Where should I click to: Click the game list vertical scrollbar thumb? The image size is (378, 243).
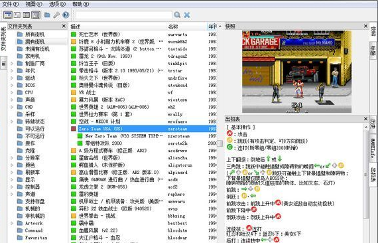[220, 143]
